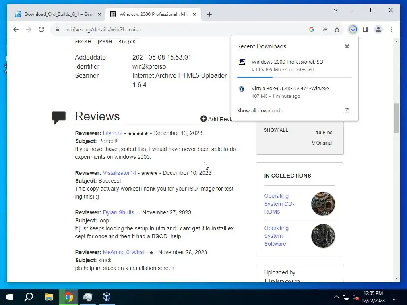Open the VirtualBox taskbar icon
The height and width of the screenshot is (305, 407).
click(107, 297)
